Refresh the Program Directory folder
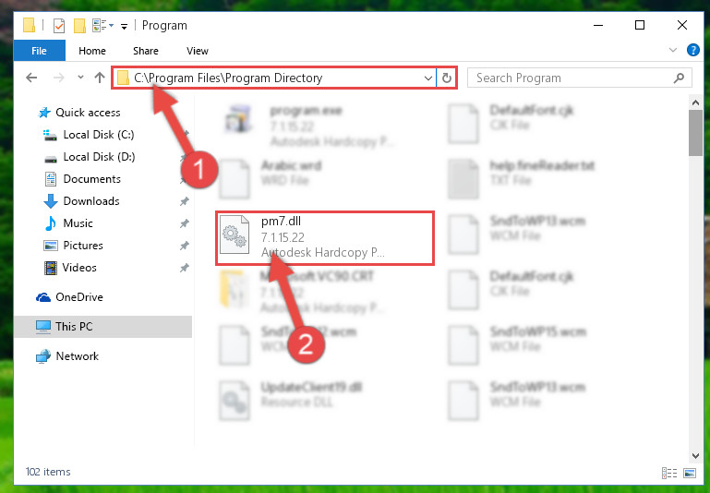 click(447, 78)
